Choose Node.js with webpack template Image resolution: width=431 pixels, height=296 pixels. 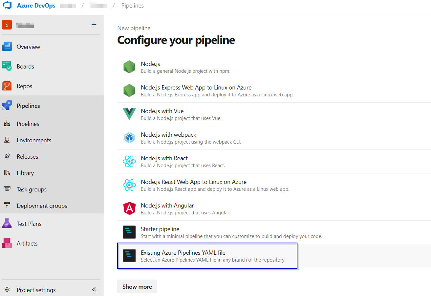(274, 138)
